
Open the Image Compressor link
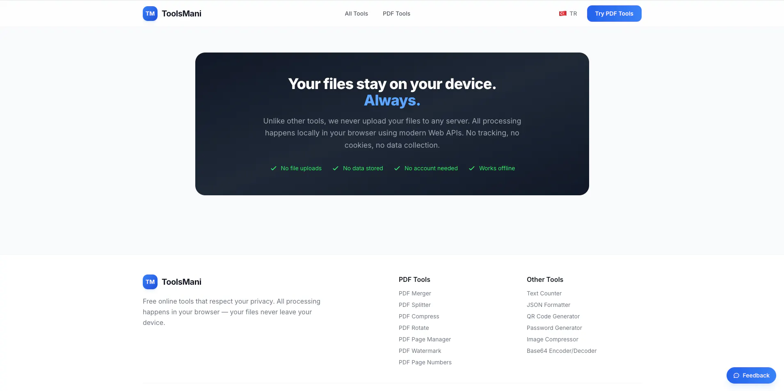coord(552,339)
